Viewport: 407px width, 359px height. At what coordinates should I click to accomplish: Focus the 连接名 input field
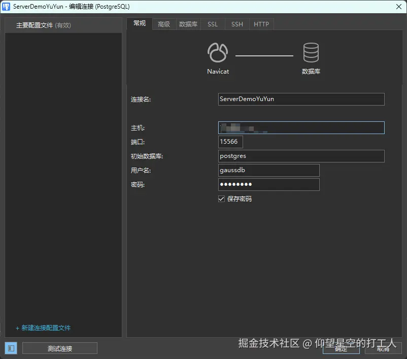coord(301,99)
